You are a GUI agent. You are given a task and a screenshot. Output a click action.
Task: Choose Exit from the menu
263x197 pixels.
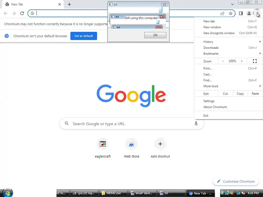(x=228, y=116)
